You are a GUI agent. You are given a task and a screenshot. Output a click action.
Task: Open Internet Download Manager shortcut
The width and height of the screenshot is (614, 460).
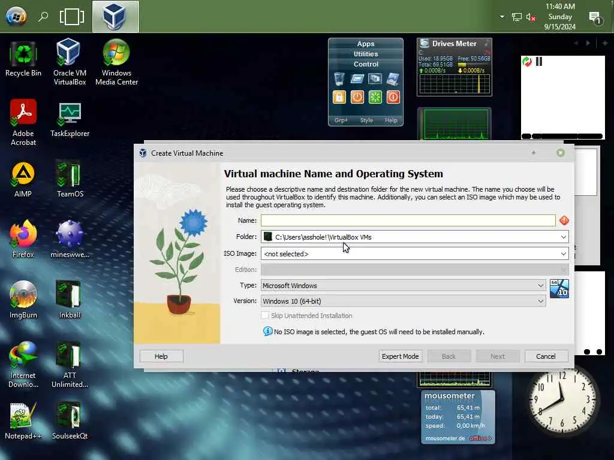[x=23, y=365]
